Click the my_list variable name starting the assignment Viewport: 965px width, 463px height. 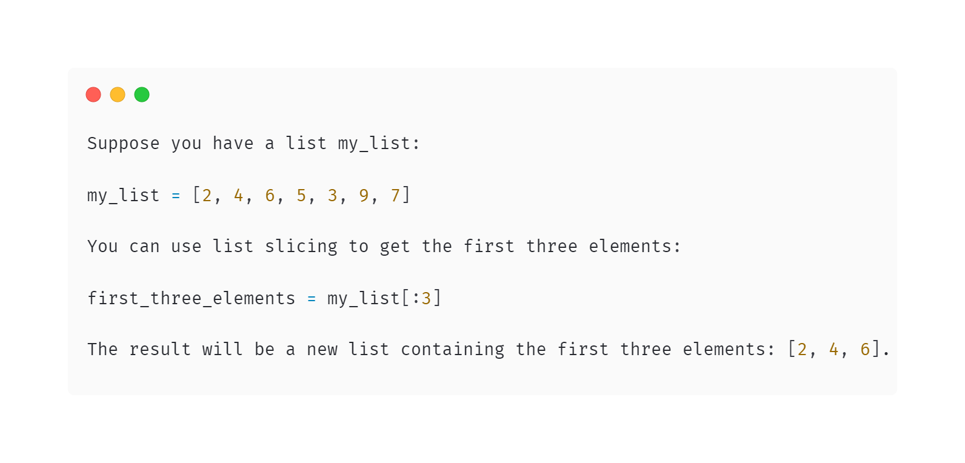123,196
